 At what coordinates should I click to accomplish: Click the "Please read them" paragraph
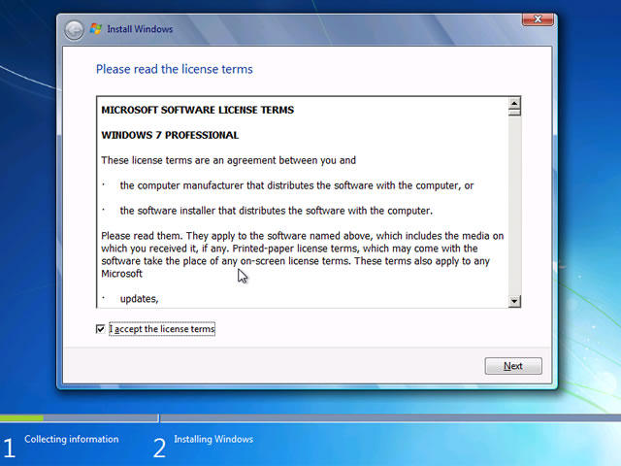pos(303,254)
